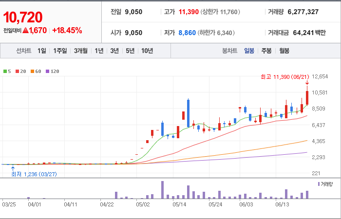Click the tallest volume bar
The height and width of the screenshot is (219, 341).
162,190
